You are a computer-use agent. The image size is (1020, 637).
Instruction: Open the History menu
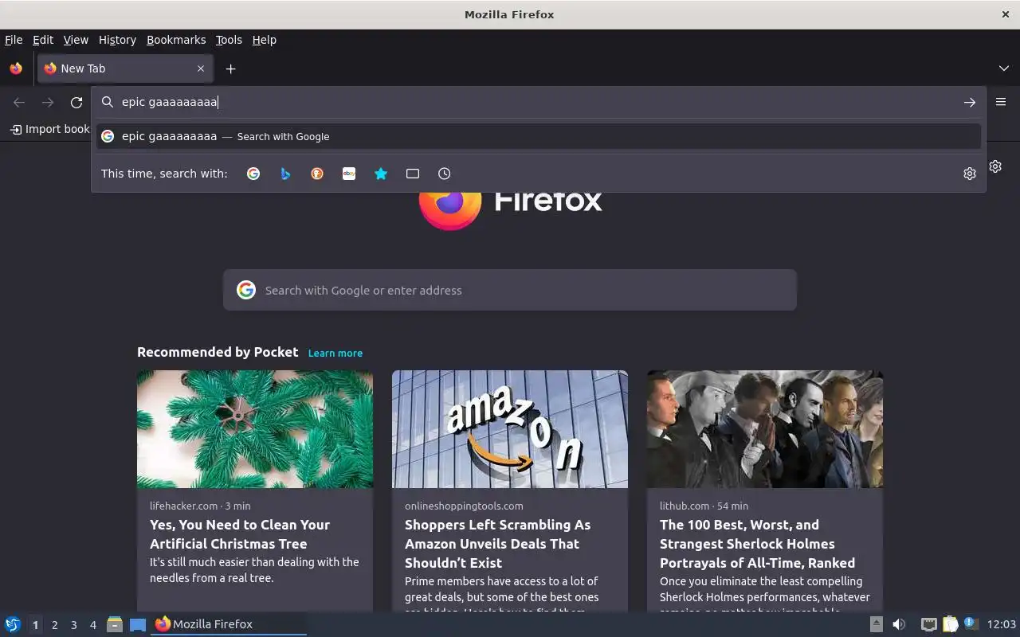pos(117,40)
